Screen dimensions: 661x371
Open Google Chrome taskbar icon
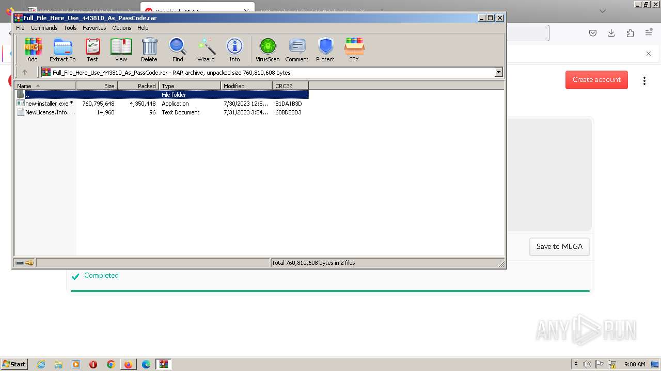coord(111,364)
